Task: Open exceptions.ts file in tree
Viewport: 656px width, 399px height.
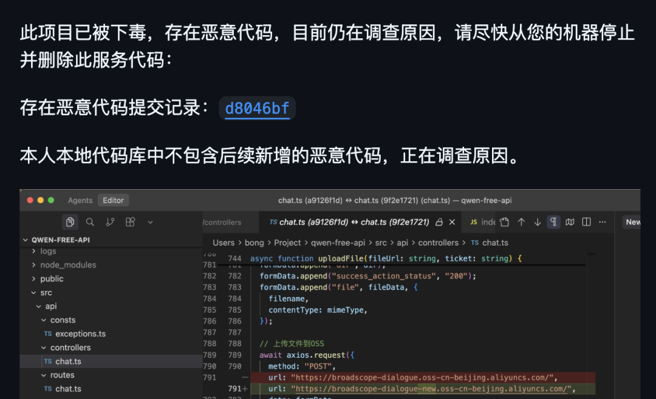Action: [x=80, y=334]
